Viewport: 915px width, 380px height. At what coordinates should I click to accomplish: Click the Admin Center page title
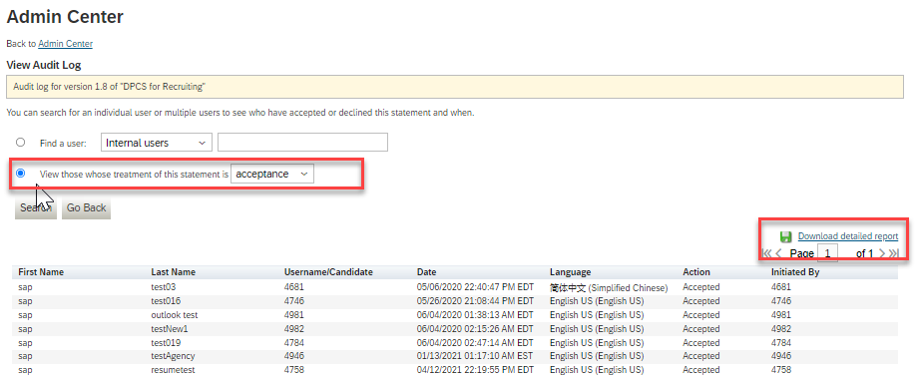click(65, 17)
